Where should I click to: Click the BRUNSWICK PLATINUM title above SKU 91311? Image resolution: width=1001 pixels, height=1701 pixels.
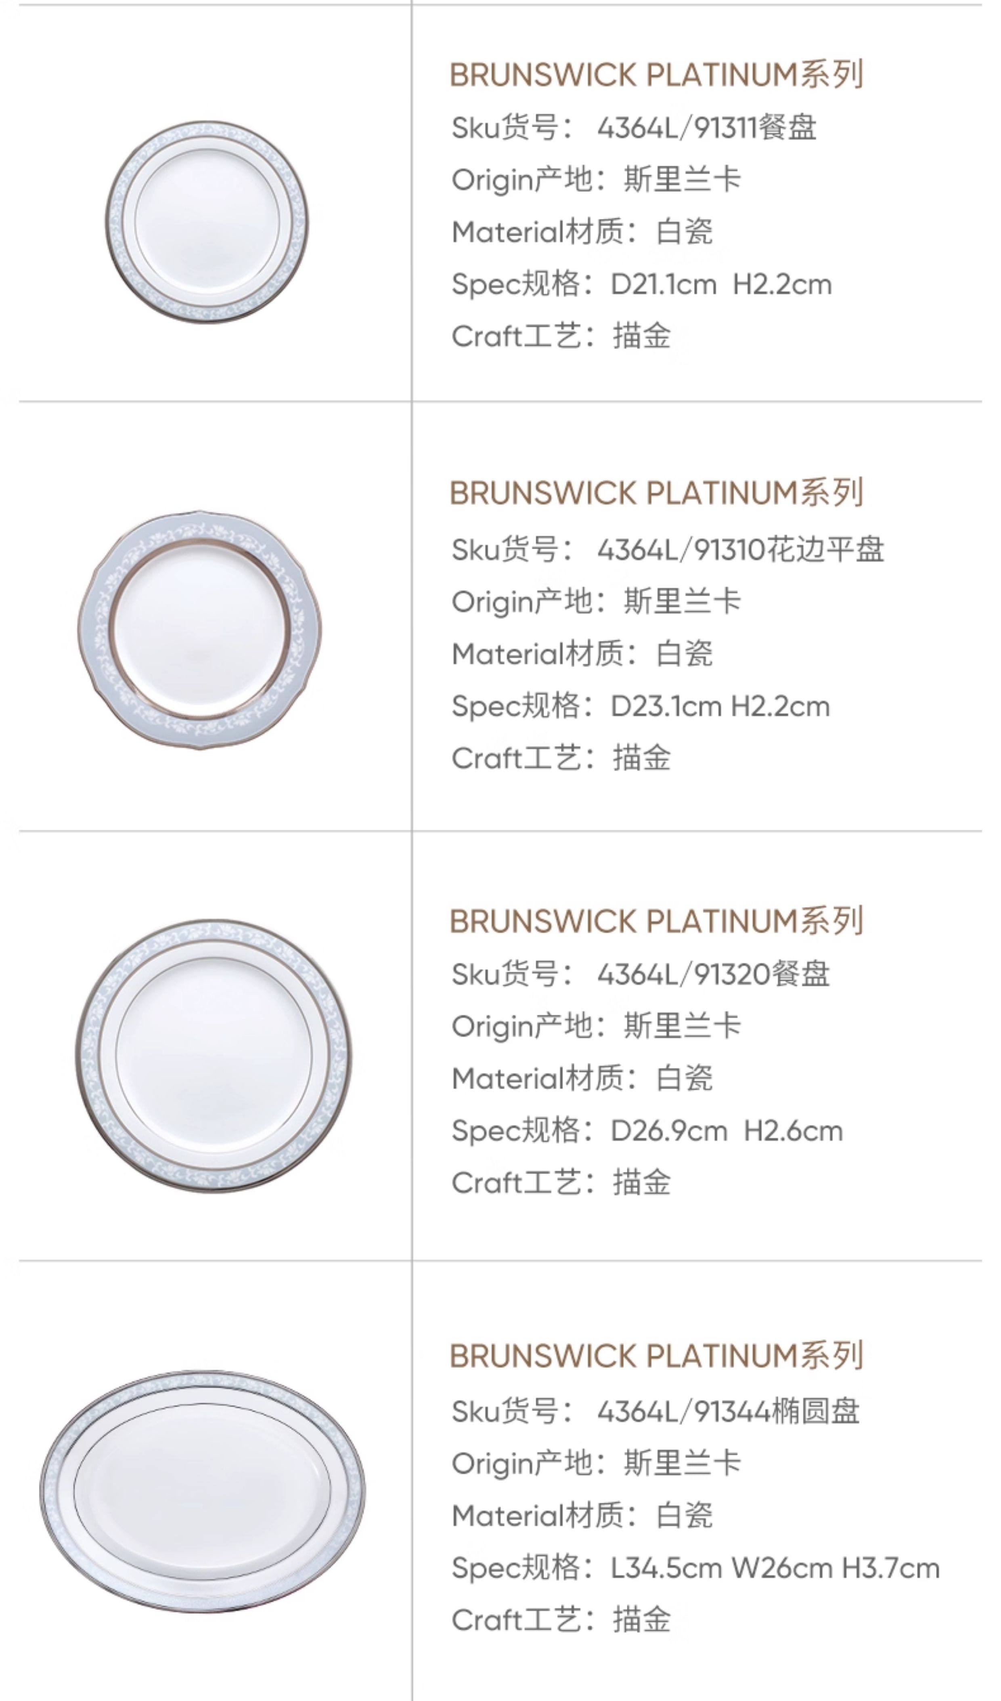tap(655, 75)
